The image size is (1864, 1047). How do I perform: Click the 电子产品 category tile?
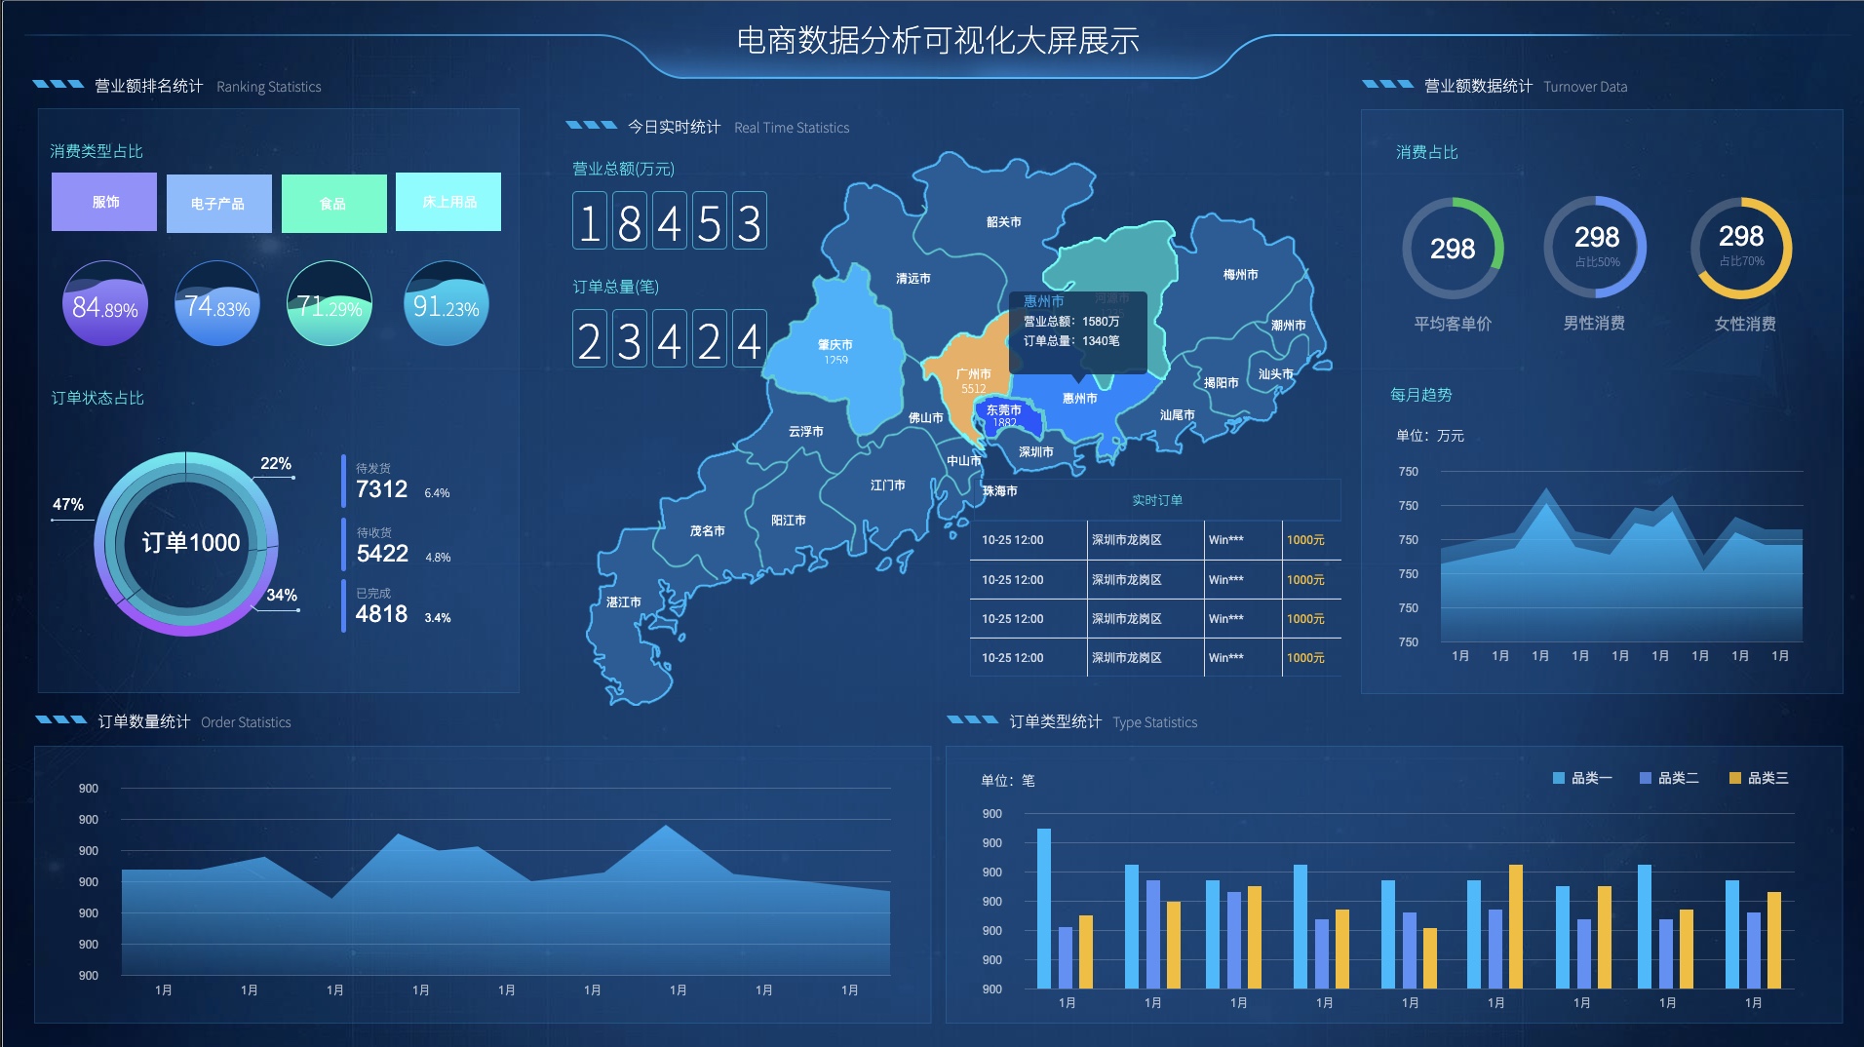pyautogui.click(x=219, y=204)
